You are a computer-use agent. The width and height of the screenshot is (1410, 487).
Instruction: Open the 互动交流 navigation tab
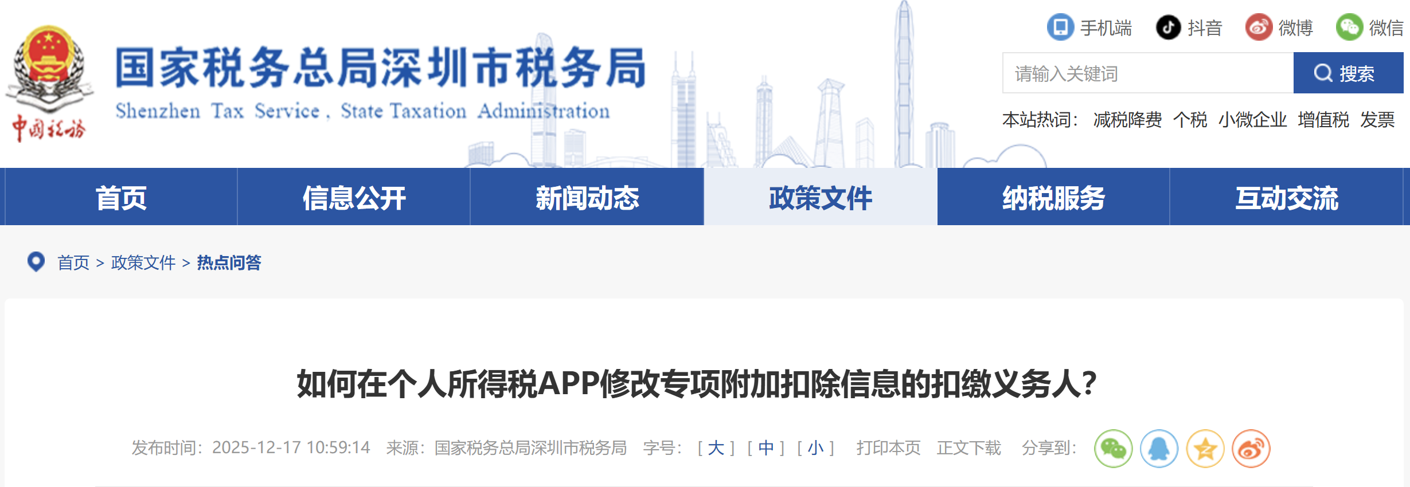pos(1287,197)
